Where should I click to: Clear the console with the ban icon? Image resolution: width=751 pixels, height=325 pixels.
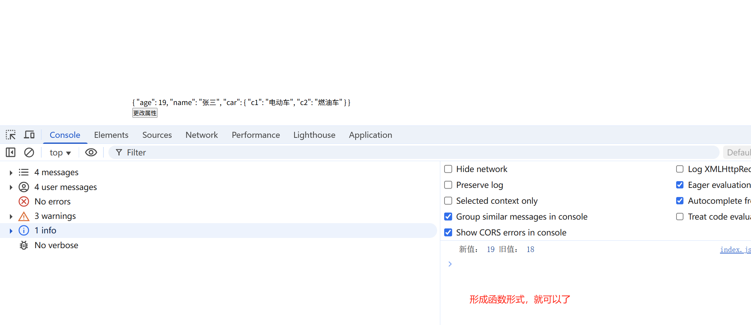point(29,152)
